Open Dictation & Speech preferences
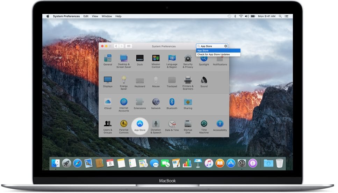338x193 pixels. click(156, 127)
